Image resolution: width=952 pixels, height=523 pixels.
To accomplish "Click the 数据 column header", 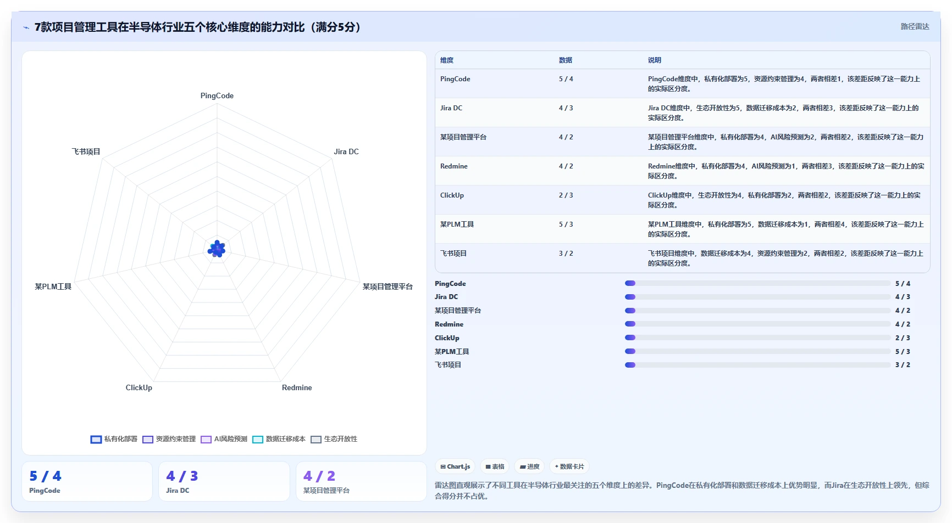I will point(566,60).
